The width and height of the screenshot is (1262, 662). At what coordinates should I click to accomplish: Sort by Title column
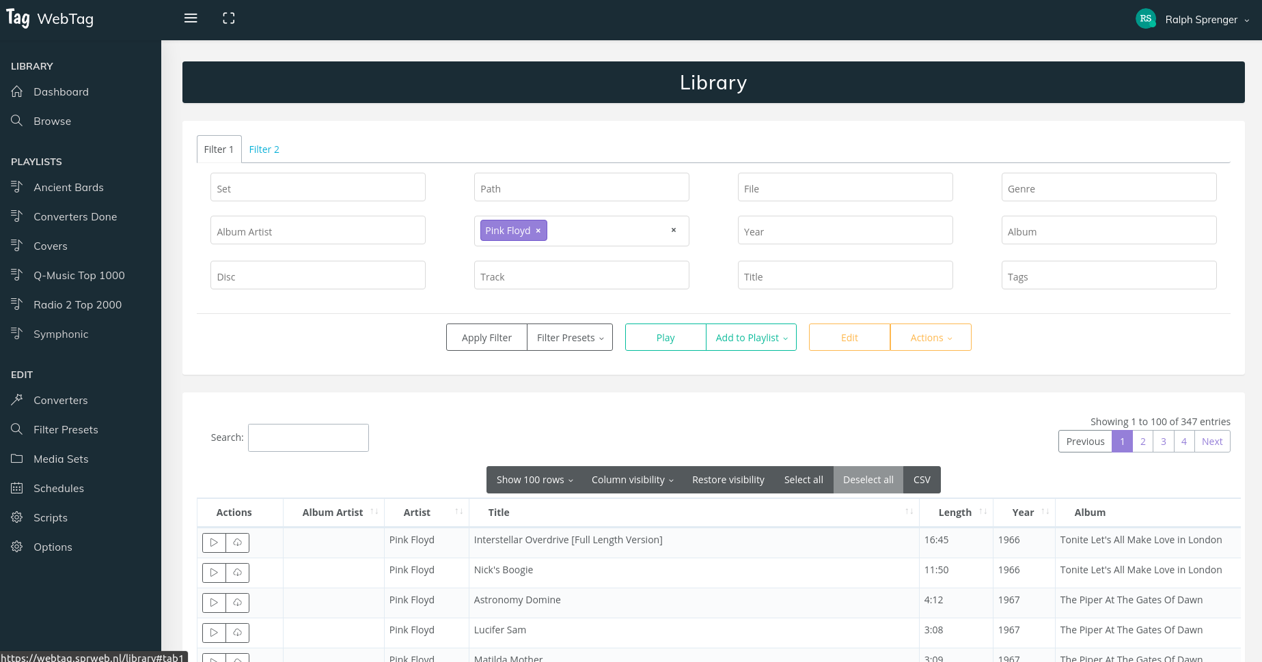(x=694, y=513)
